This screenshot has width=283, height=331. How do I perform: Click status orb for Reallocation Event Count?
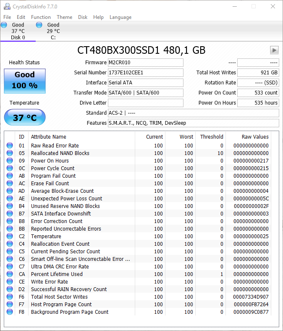(10, 244)
